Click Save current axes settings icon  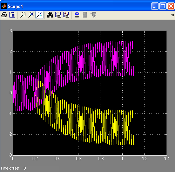pos(58,15)
